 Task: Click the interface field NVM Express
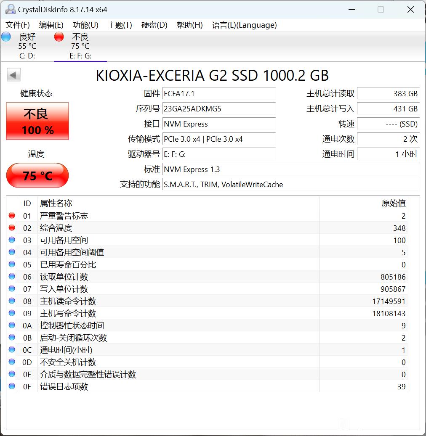[219, 124]
